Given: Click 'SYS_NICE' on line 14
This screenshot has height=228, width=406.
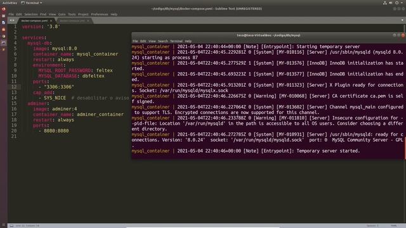Looking at the screenshot, I should (55, 98).
